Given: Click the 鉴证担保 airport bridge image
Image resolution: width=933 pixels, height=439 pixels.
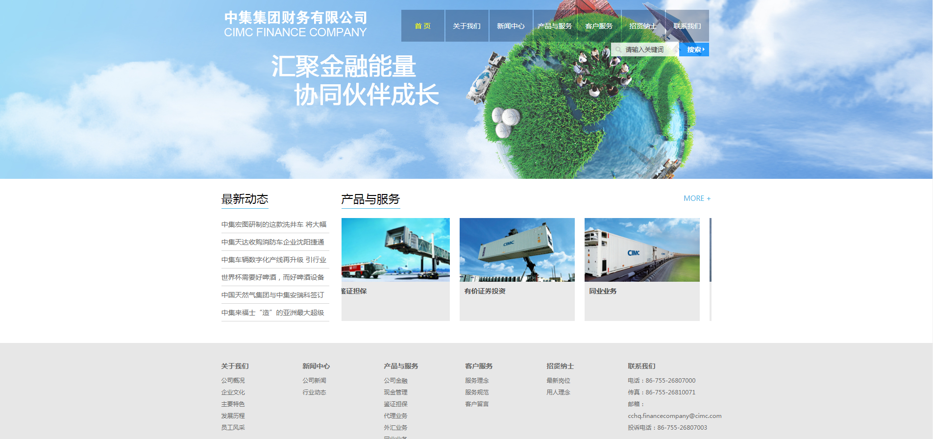Looking at the screenshot, I should (x=395, y=250).
